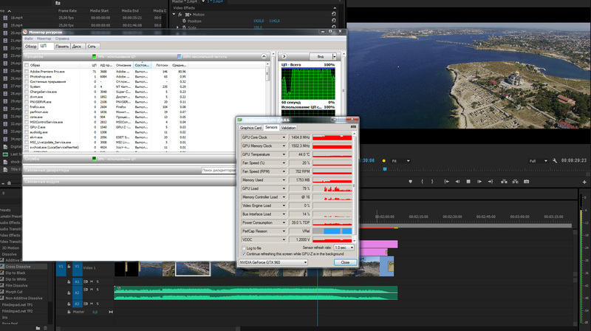Open Full playback resolution dropdown
The image size is (591, 331).
click(x=538, y=161)
